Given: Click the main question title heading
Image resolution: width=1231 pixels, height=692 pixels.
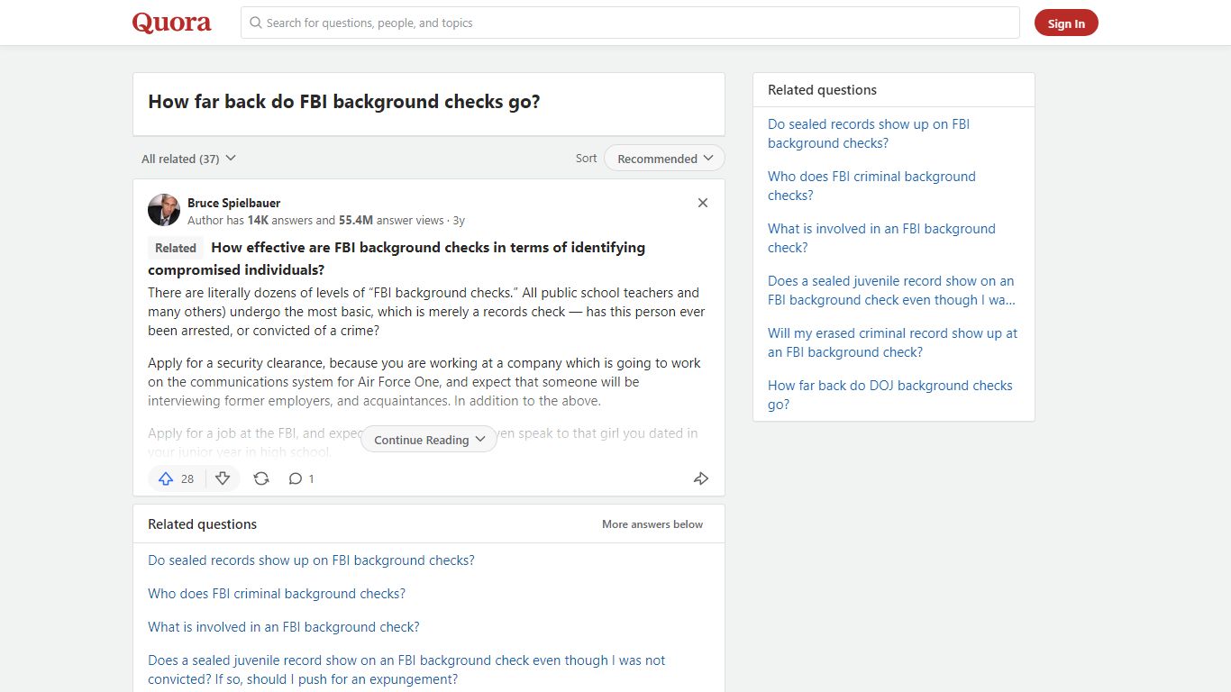Looking at the screenshot, I should (x=344, y=102).
